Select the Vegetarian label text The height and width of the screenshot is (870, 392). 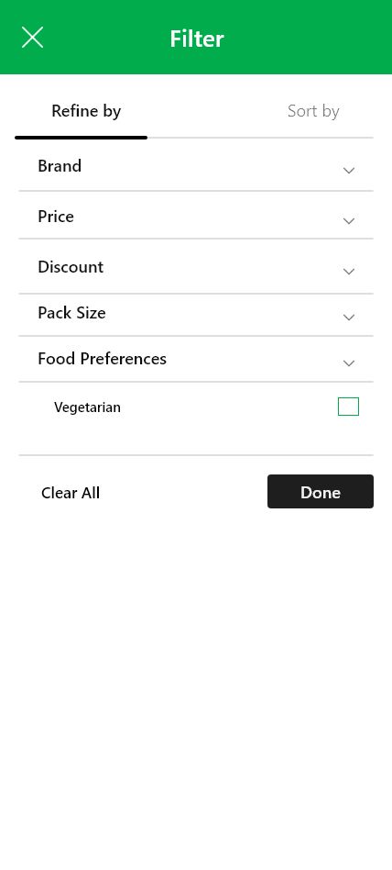coord(88,407)
